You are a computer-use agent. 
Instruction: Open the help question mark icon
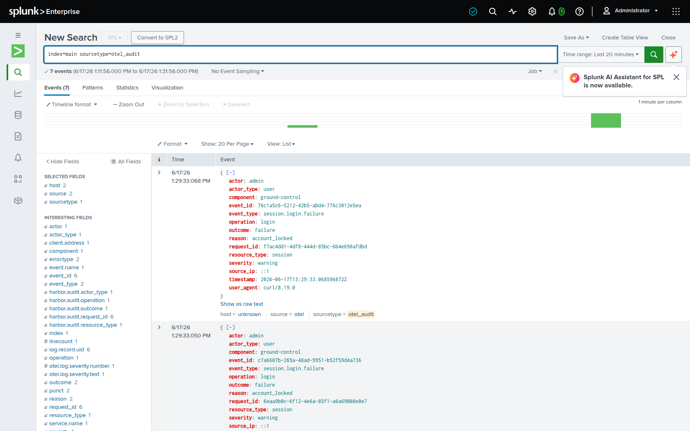click(x=580, y=11)
